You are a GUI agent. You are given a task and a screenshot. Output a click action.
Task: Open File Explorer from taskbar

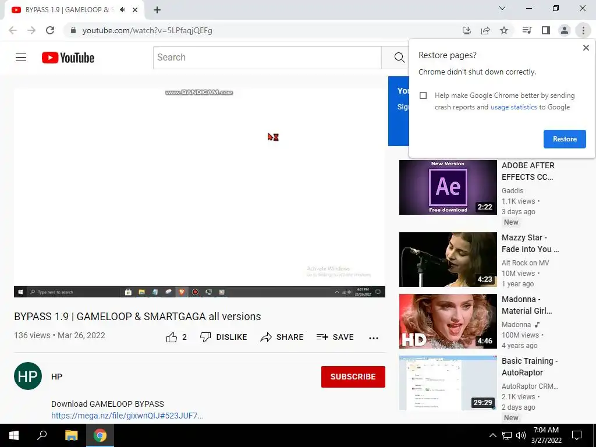[71, 435]
